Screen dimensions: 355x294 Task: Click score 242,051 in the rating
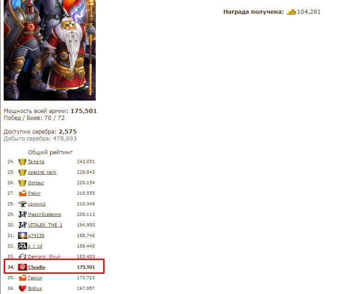[x=86, y=162]
